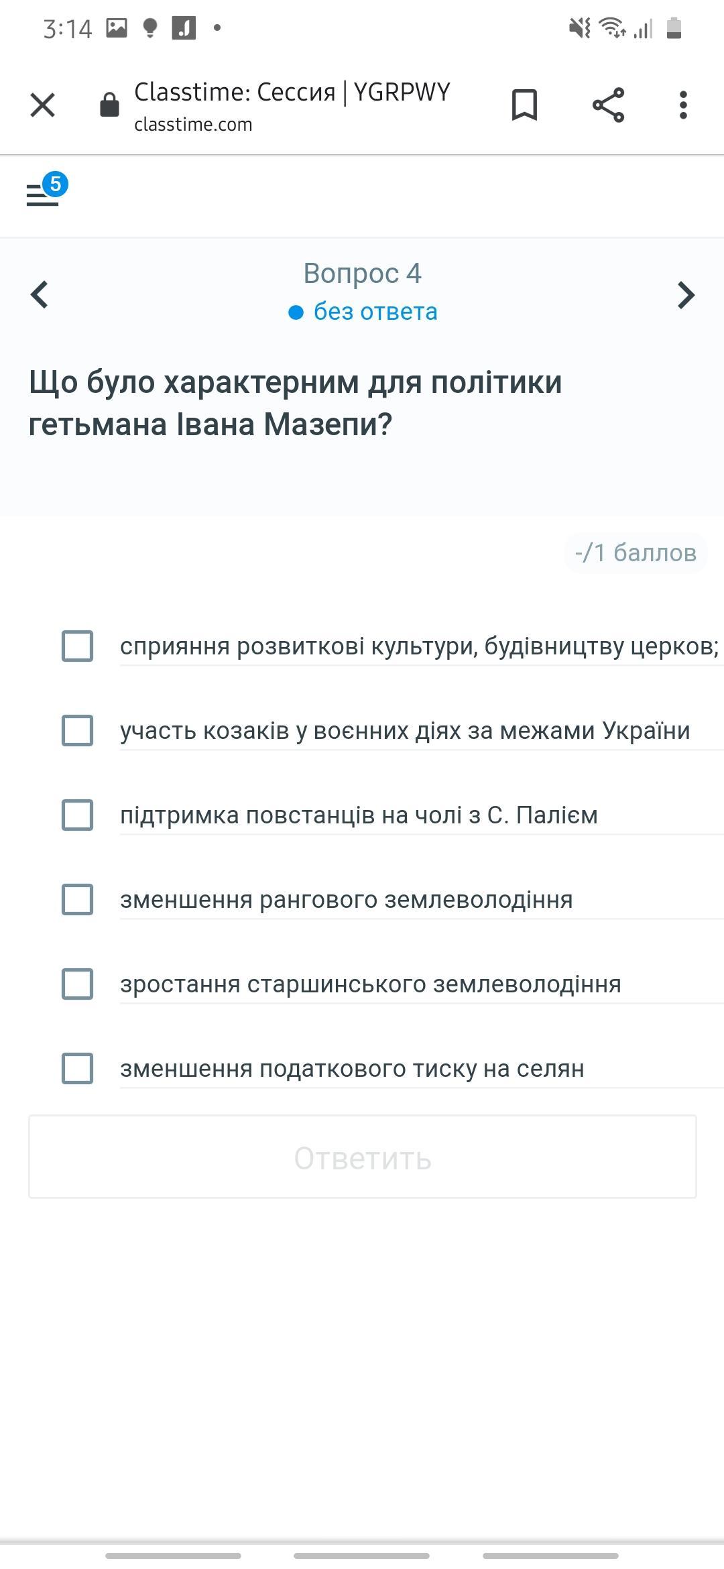
Task: Check 'зростання старшинського землеволодіння' checkbox
Action: point(77,984)
